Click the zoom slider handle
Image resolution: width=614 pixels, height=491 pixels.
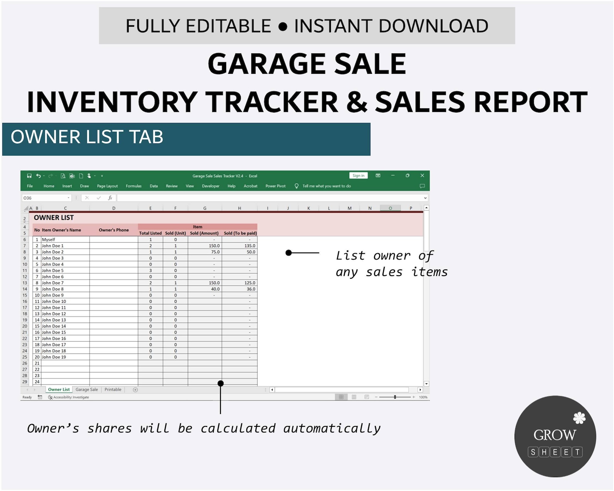coord(395,397)
